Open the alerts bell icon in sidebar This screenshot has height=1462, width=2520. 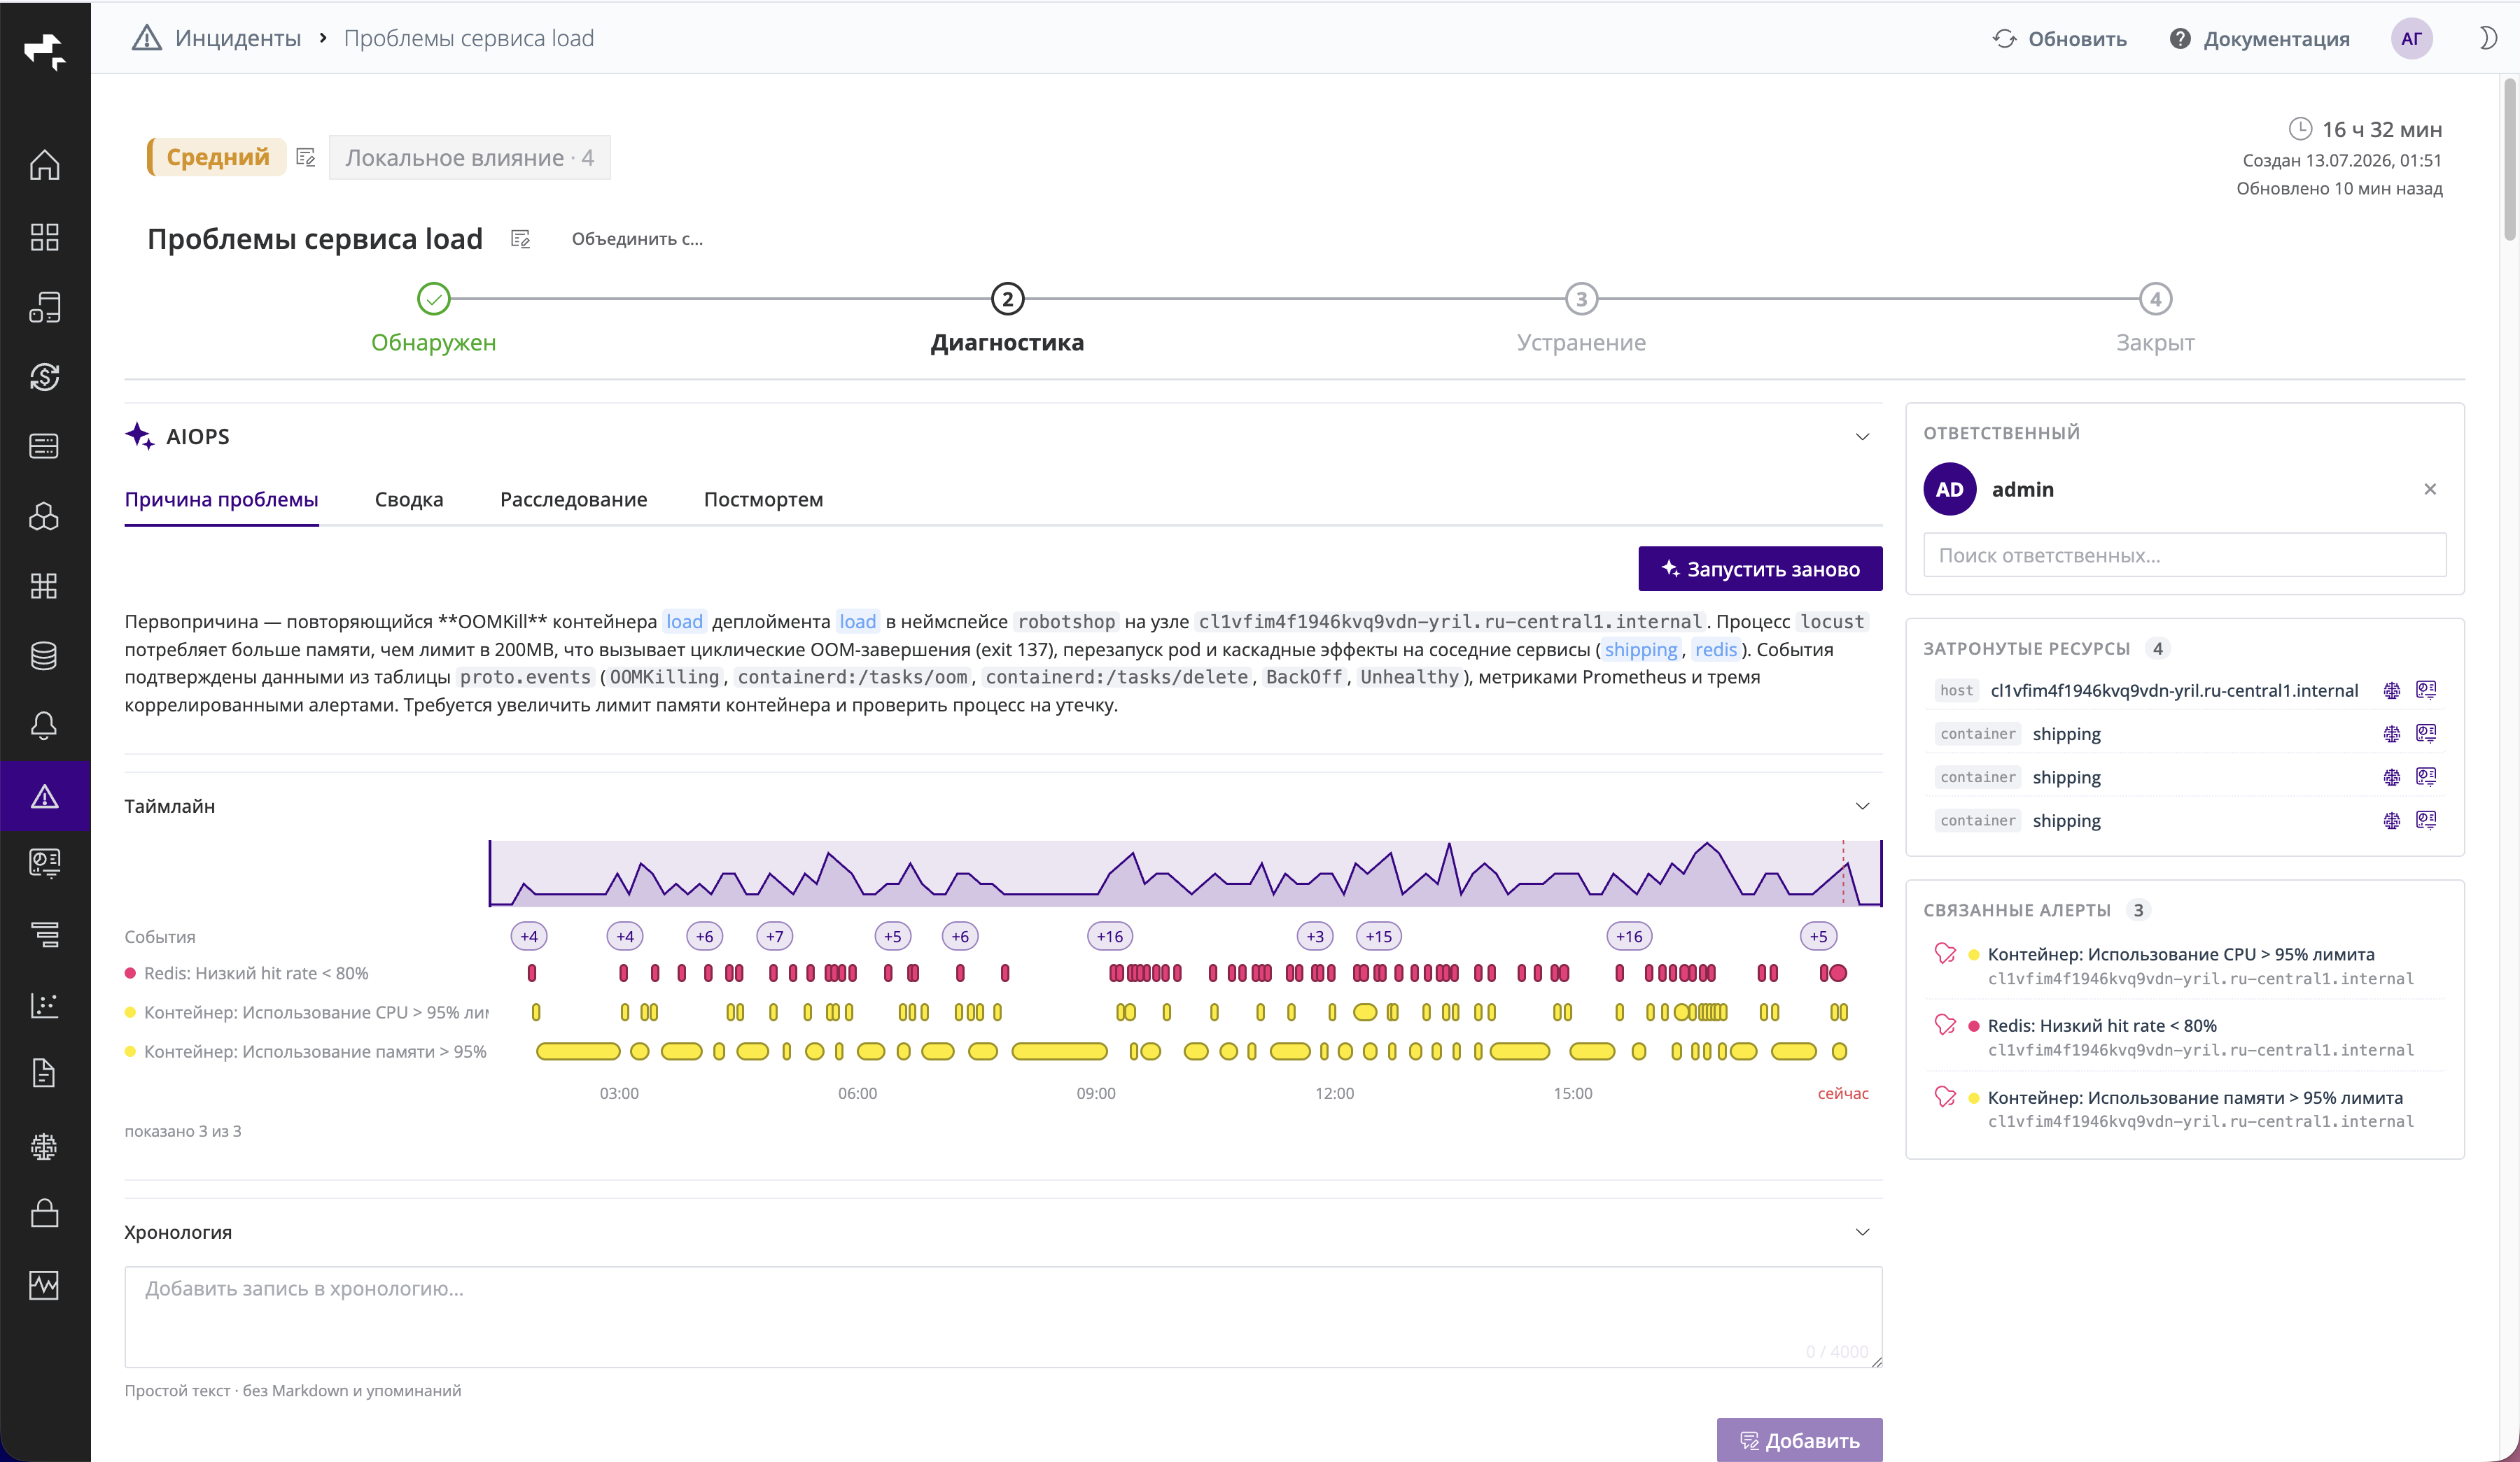point(44,725)
